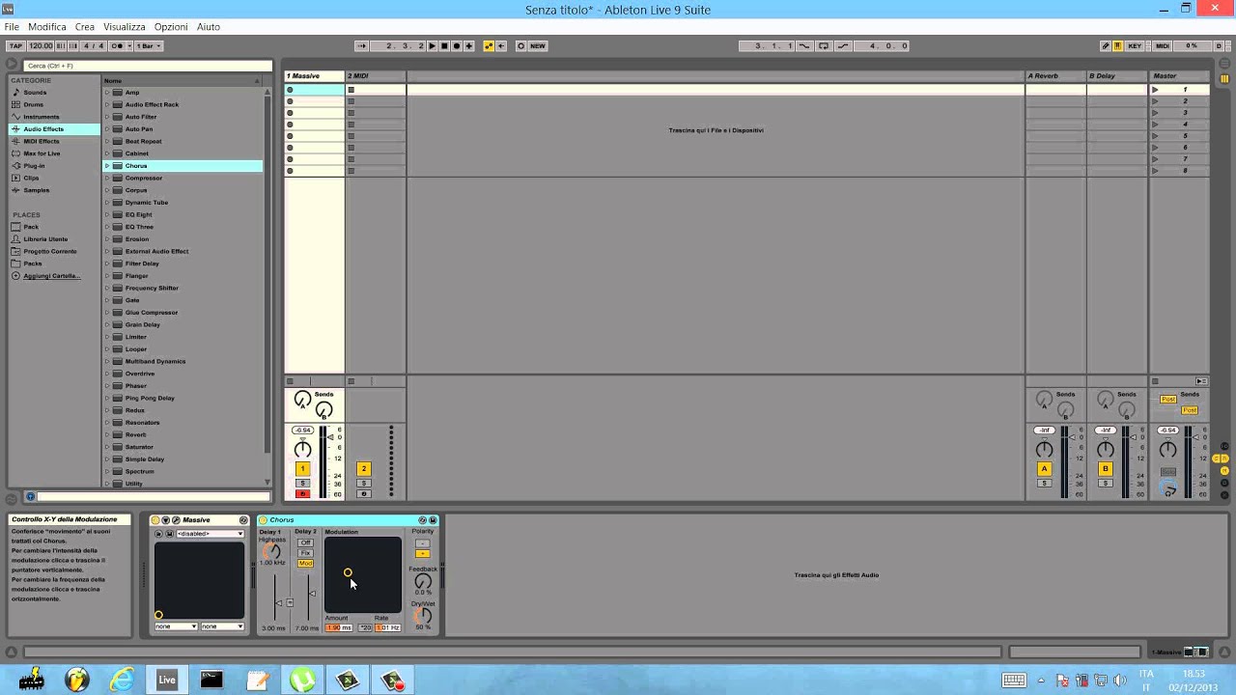Open the Aiuto menu

(209, 27)
